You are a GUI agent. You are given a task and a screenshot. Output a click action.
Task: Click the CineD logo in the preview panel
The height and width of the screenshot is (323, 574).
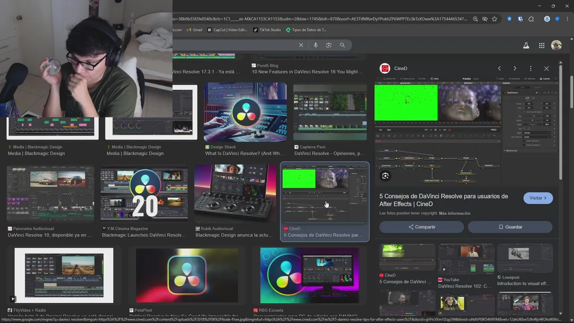[x=385, y=68]
